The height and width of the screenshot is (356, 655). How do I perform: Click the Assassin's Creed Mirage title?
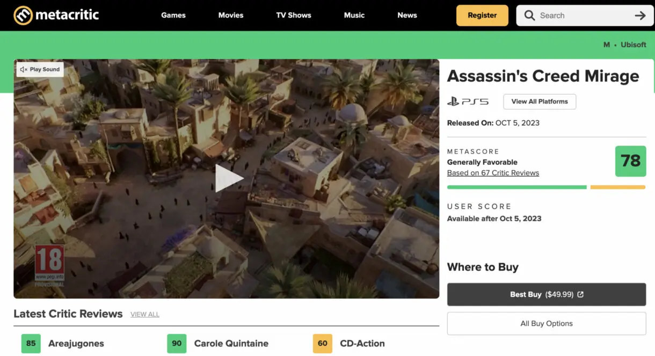(543, 76)
